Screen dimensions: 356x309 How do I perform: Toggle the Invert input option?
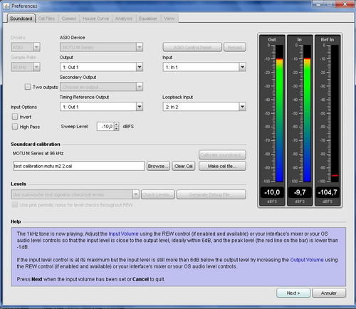click(x=15, y=117)
